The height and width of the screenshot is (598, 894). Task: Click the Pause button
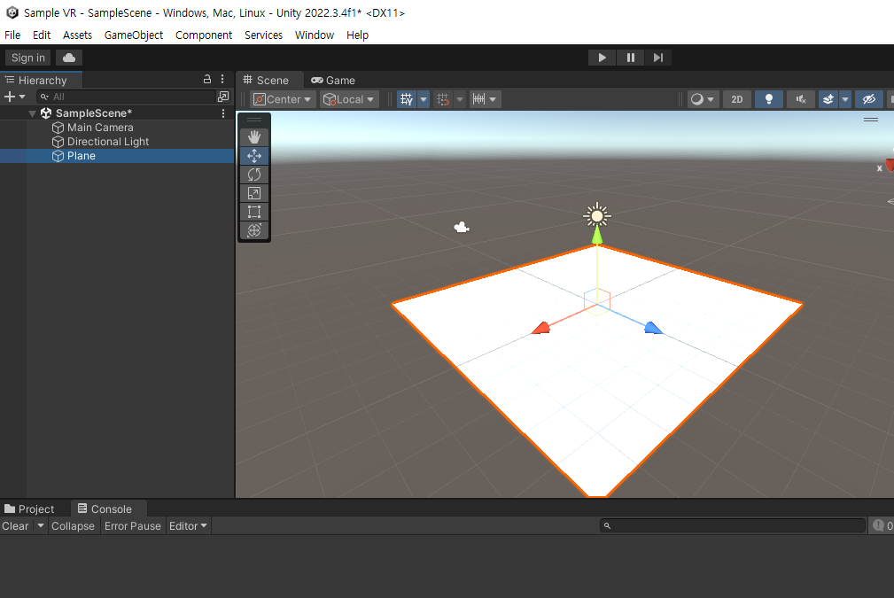coord(631,58)
